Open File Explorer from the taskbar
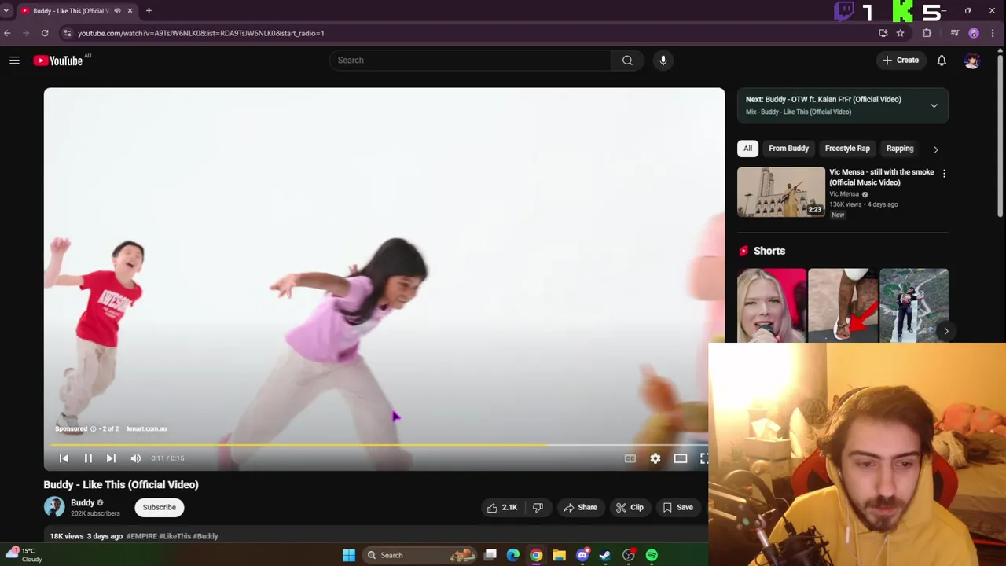Screen dimensions: 1006x566 [x=559, y=556]
